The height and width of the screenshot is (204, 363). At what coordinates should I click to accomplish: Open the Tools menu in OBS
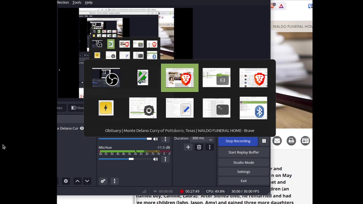click(77, 3)
